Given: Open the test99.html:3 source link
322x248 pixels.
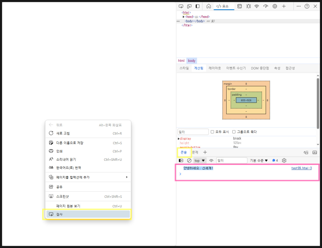Looking at the screenshot, I should tap(301, 168).
